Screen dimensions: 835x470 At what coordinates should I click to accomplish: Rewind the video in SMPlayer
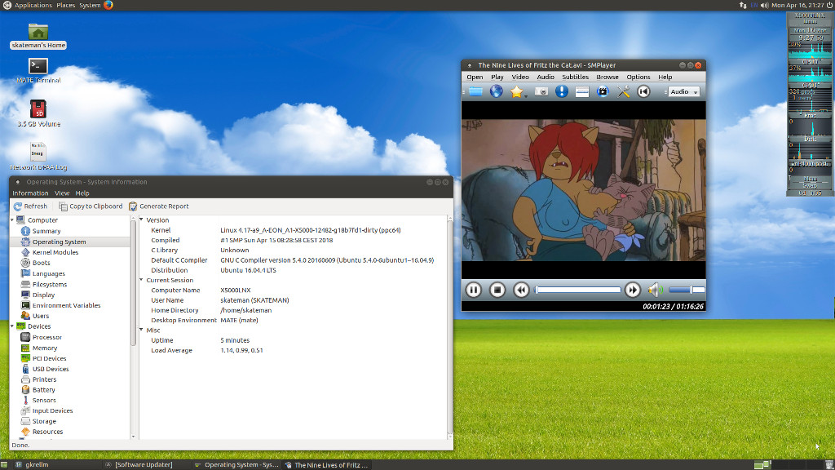tap(521, 290)
